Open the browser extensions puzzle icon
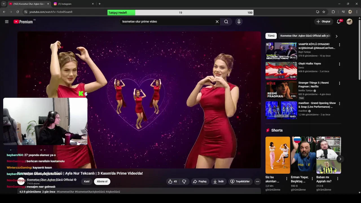Viewport: 361px width, 203px height. click(333, 12)
